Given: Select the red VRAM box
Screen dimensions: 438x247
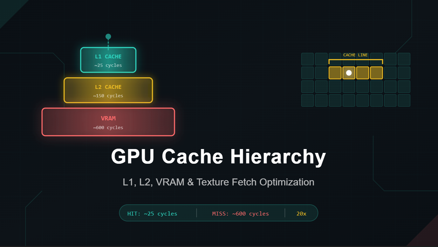Looking at the screenshot, I should click(x=108, y=122).
